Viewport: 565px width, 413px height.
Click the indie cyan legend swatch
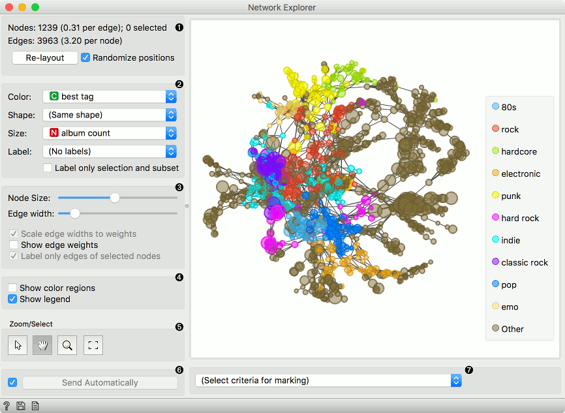click(x=495, y=239)
